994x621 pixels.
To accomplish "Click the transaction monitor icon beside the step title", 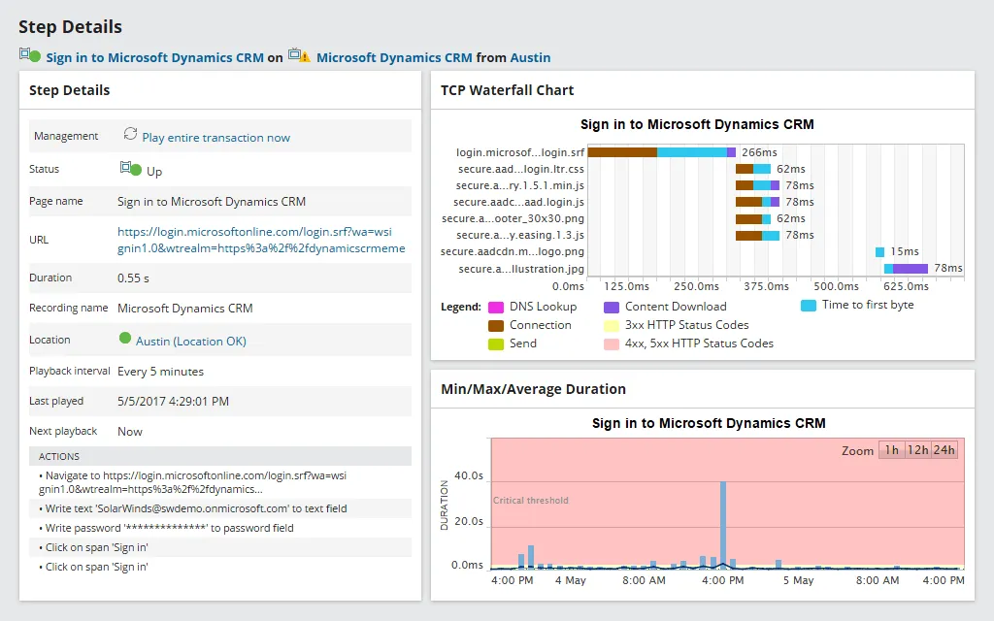I will click(26, 56).
